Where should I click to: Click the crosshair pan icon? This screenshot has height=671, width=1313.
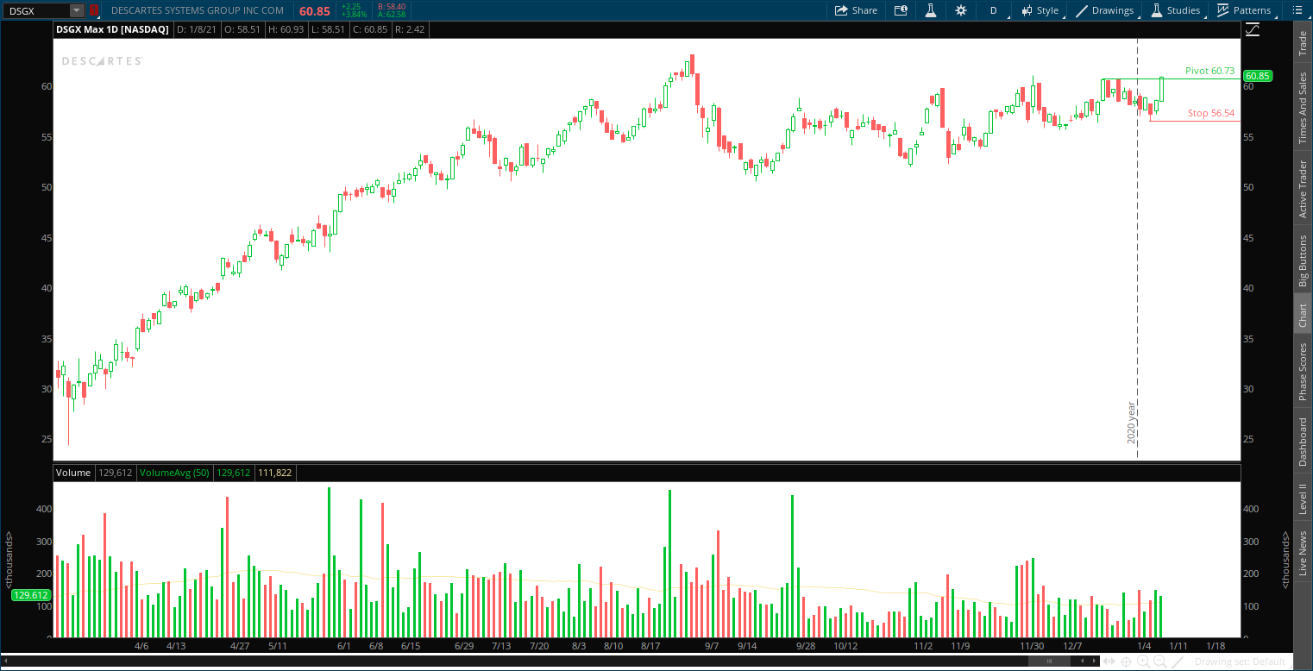coord(1127,662)
